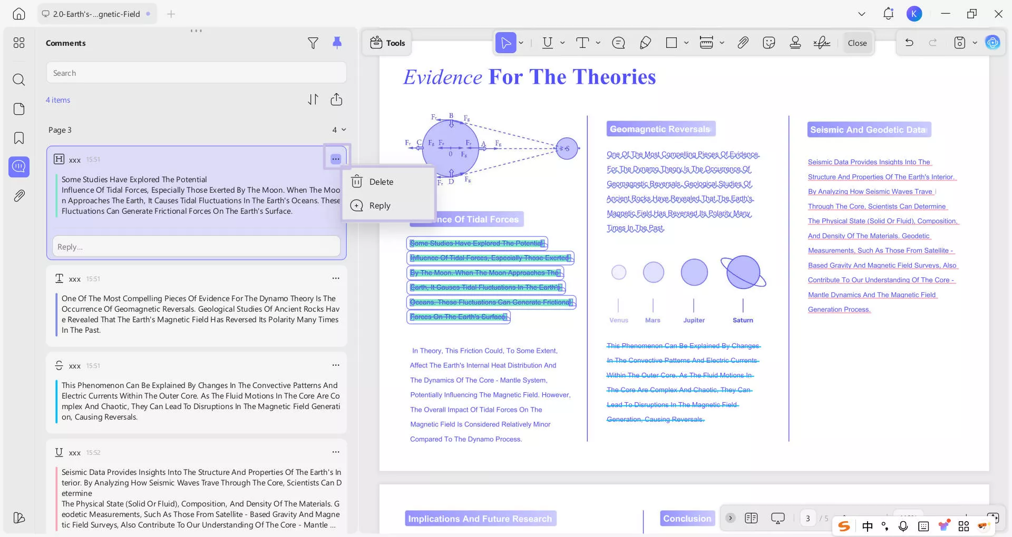
Task: Click the Reply... input box
Action: tap(196, 246)
